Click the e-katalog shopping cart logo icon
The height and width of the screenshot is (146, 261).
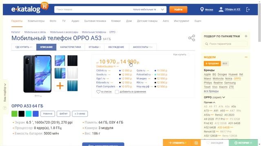(x=44, y=6)
